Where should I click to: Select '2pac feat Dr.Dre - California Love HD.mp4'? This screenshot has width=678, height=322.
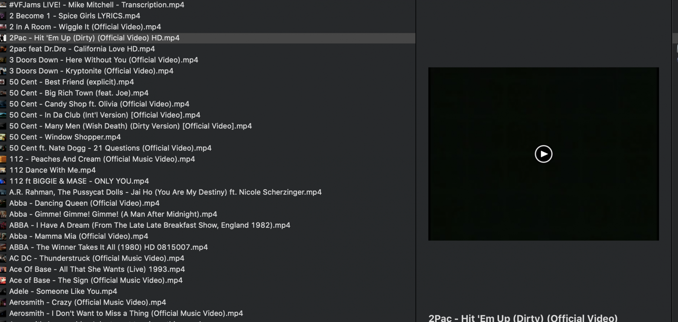click(82, 49)
